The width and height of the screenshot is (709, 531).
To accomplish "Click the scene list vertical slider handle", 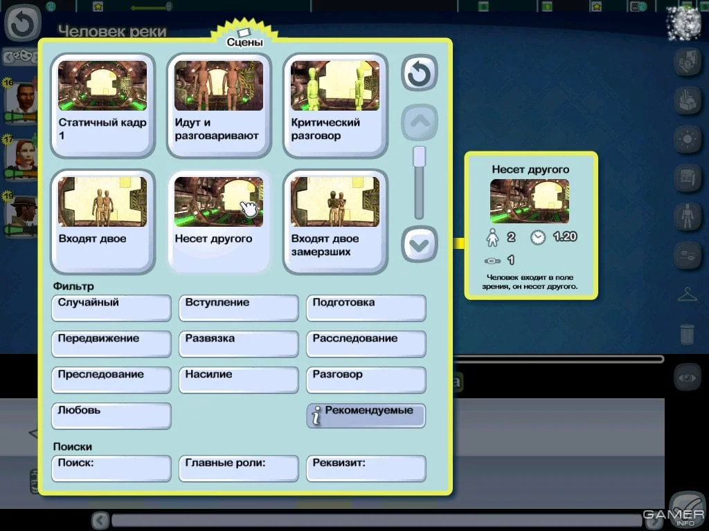I will [419, 156].
